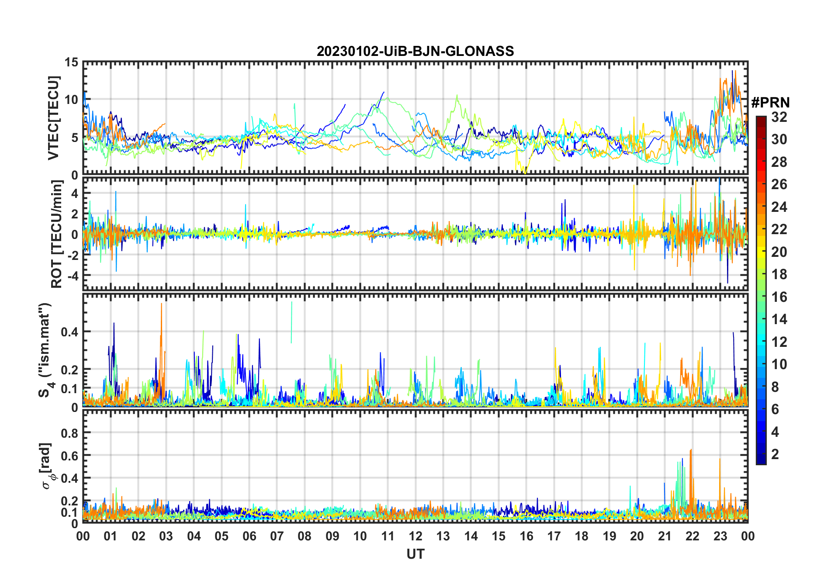Viewport: 831px width, 581px height.
Task: Click UT axis hour label 11
Action: click(x=388, y=536)
